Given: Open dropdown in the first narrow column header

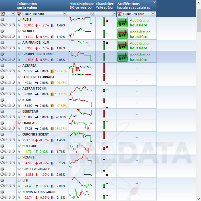Looking at the screenshot, I should tap(13, 14).
